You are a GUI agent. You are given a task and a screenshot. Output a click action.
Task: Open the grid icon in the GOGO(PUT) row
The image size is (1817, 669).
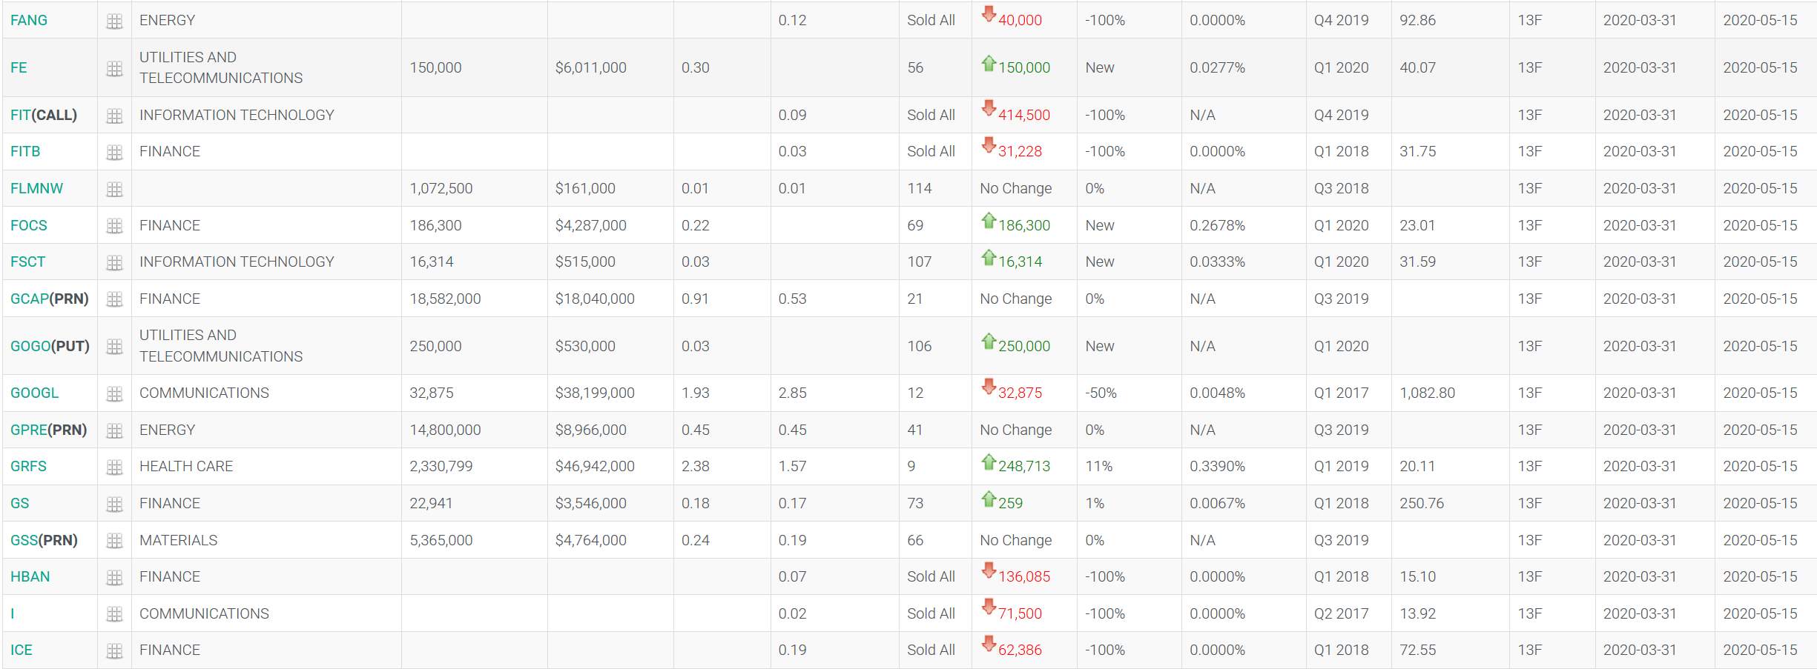coord(114,347)
